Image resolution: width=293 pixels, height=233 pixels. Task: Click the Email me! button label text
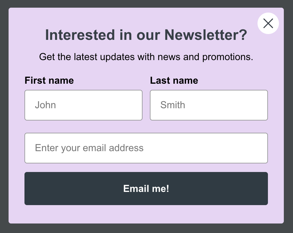pos(146,189)
